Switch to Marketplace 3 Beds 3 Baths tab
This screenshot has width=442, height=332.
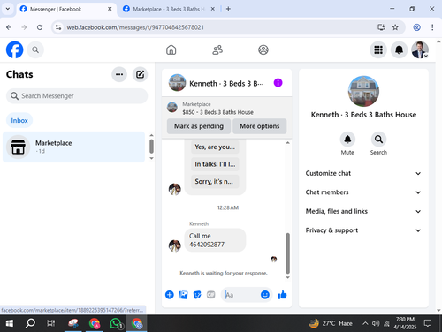pyautogui.click(x=168, y=9)
